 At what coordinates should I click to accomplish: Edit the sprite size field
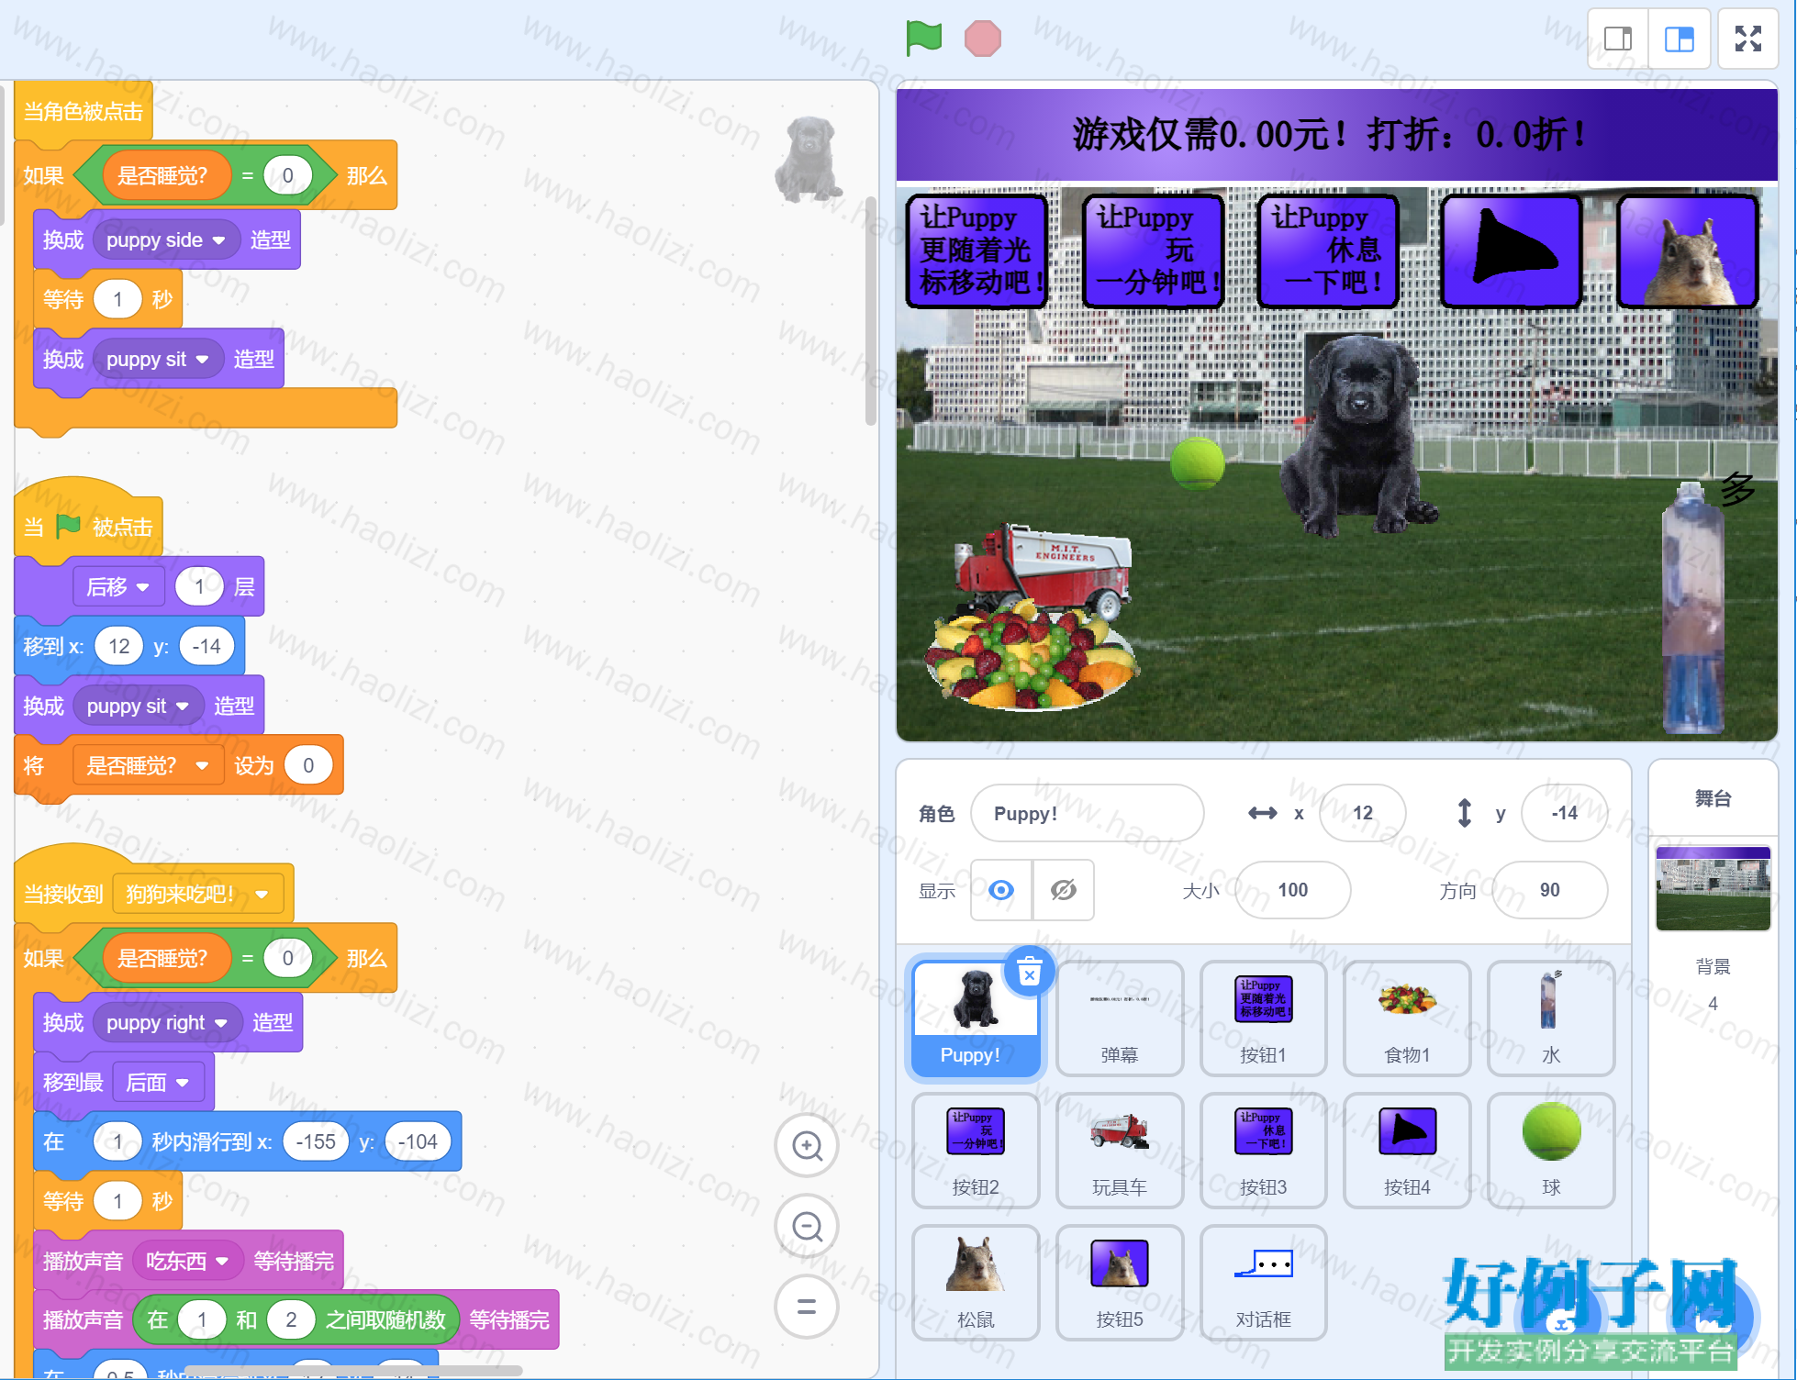tap(1292, 890)
